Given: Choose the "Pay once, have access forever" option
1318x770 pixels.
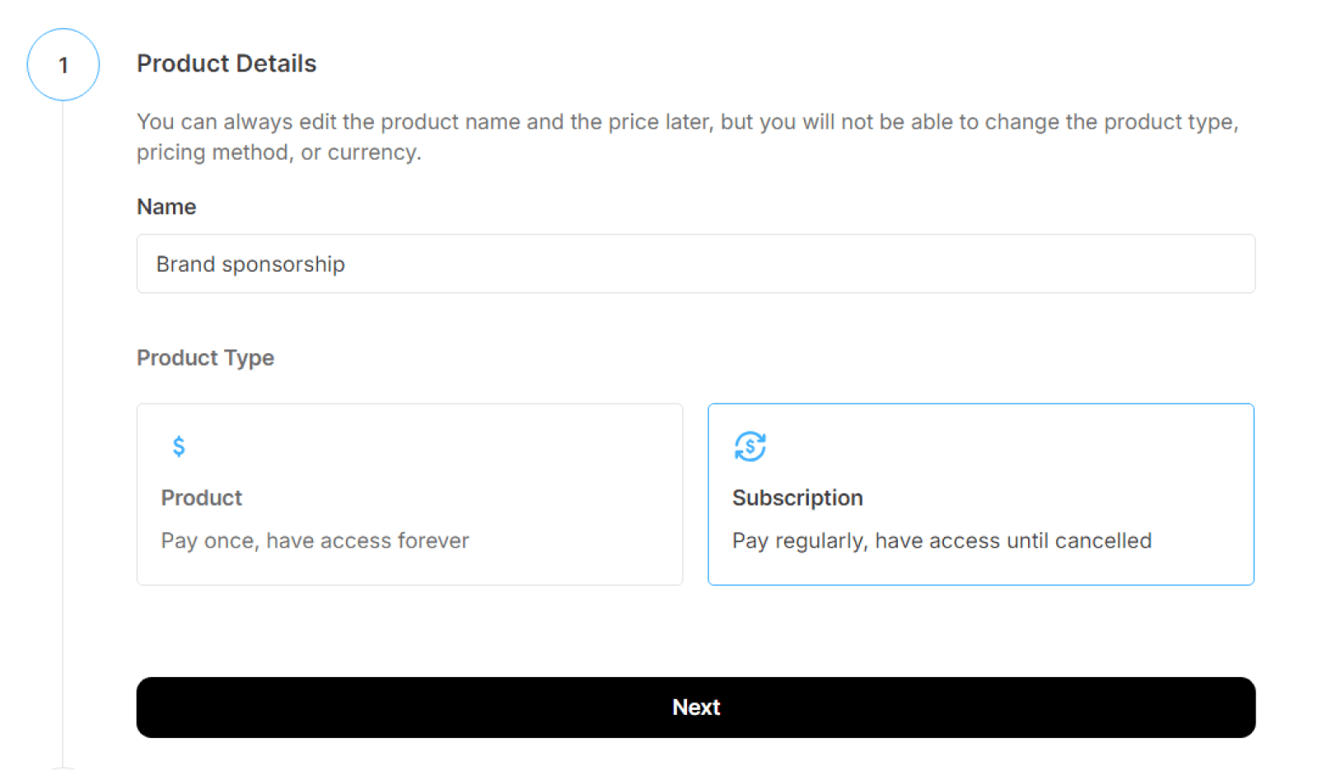Looking at the screenshot, I should pos(315,541).
